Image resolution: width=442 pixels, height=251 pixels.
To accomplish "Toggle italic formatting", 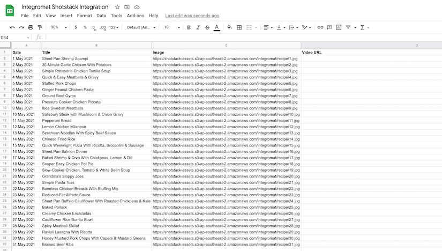I will [x=198, y=27].
